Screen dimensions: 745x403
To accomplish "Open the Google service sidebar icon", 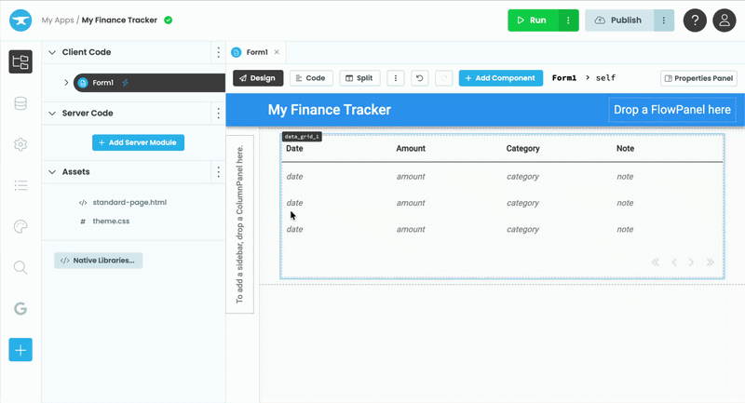I will (20, 309).
